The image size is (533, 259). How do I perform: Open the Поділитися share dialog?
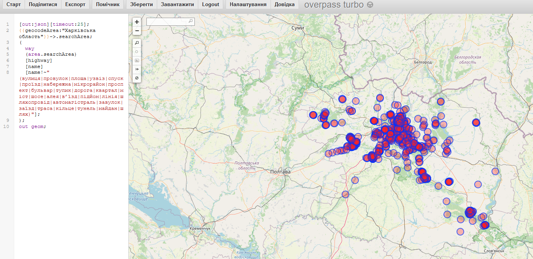(43, 5)
